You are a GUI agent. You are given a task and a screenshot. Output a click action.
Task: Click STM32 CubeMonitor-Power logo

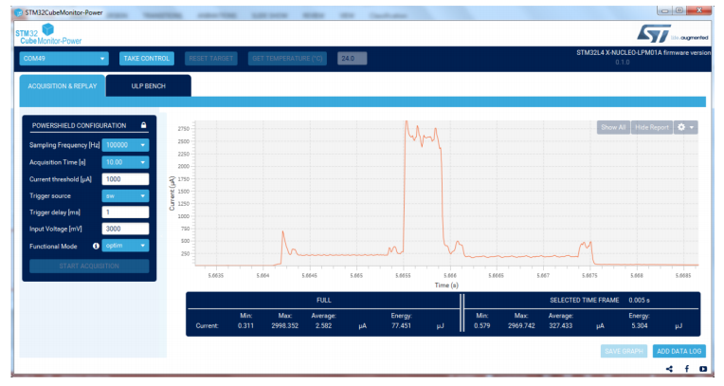click(x=48, y=35)
